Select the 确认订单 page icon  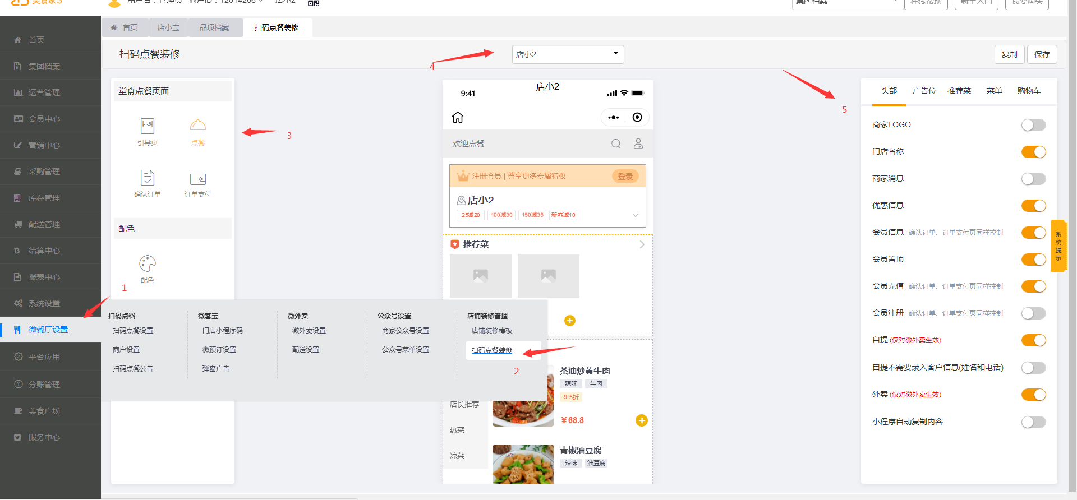(x=148, y=184)
